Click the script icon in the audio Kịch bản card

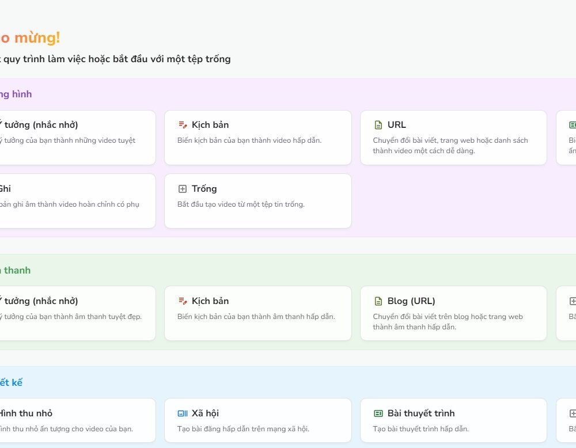click(183, 301)
